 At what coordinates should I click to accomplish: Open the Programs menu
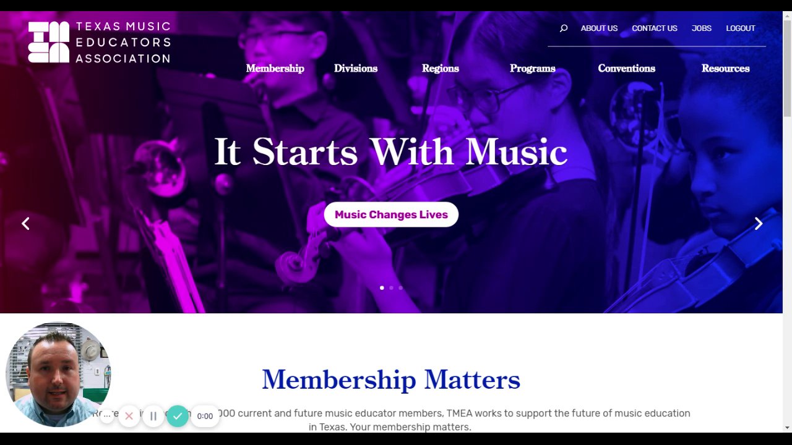[x=532, y=69]
